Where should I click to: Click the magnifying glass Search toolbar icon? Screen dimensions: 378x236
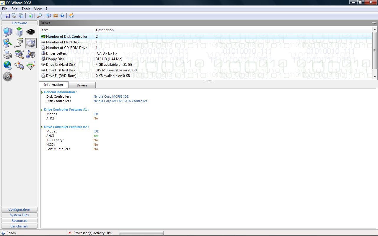39,16
